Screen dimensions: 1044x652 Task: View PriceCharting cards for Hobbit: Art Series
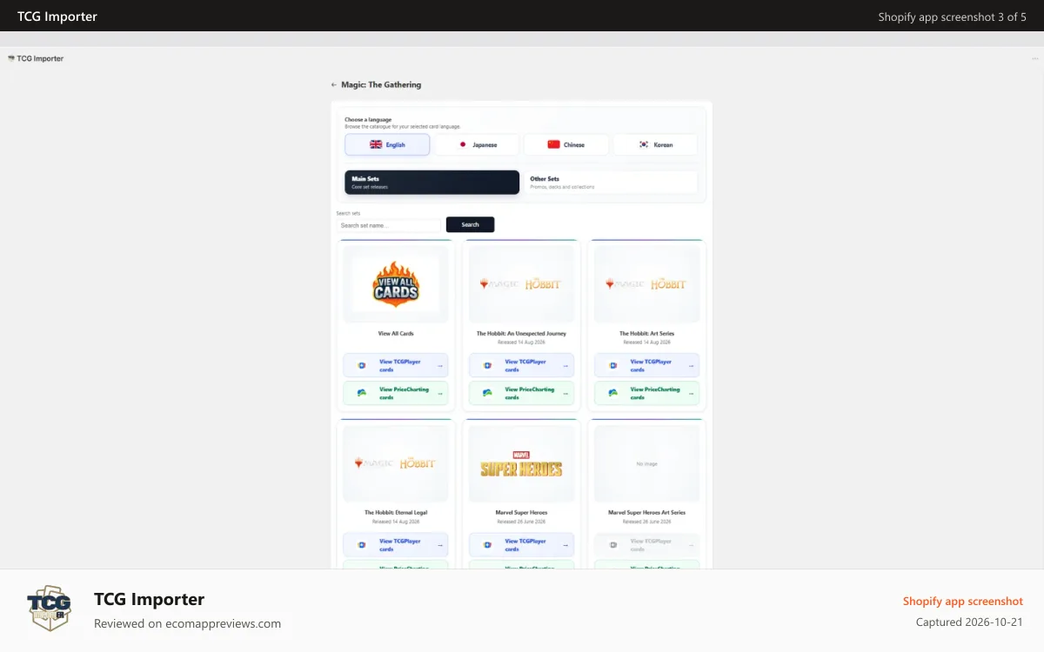[x=646, y=393]
